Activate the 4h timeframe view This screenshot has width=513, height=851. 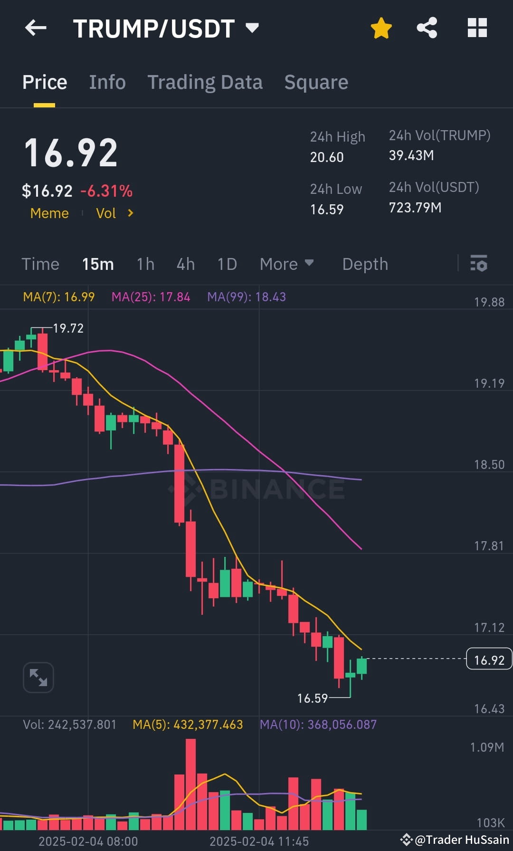(185, 264)
